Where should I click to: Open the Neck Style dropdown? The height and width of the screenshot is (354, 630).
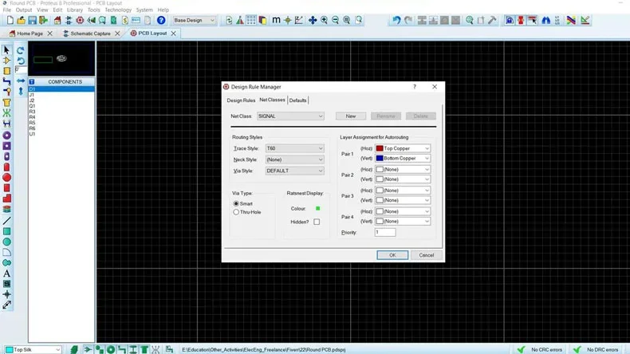click(x=294, y=159)
